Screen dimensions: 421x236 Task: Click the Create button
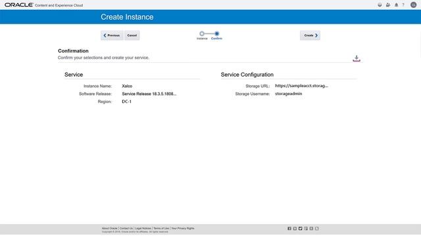tap(310, 35)
